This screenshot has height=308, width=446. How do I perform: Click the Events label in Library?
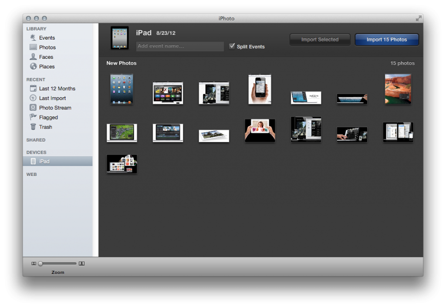pos(47,38)
